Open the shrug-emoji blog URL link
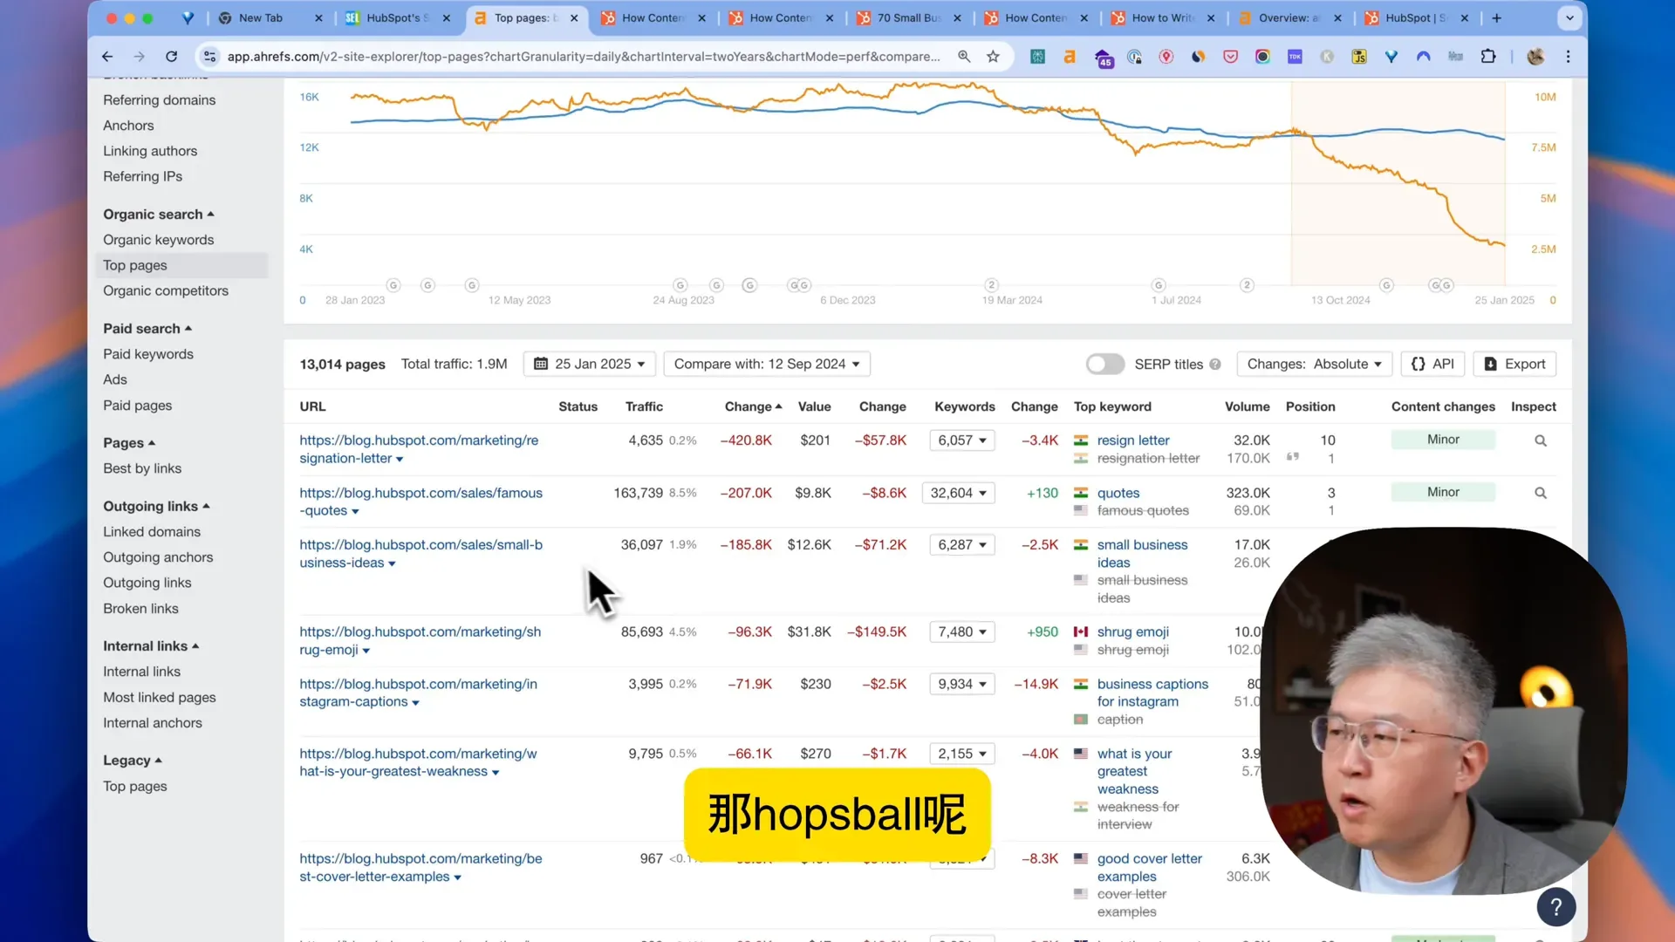1675x942 pixels. click(x=420, y=641)
